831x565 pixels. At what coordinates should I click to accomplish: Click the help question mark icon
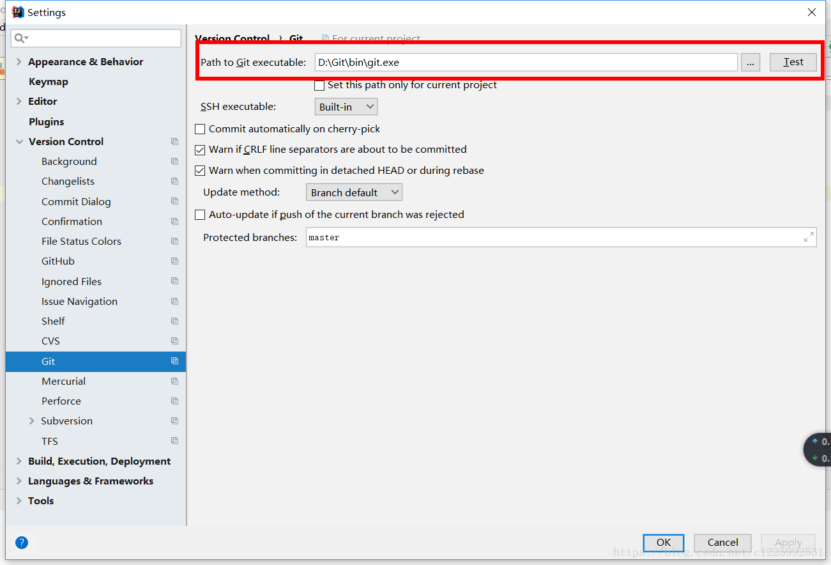point(22,543)
